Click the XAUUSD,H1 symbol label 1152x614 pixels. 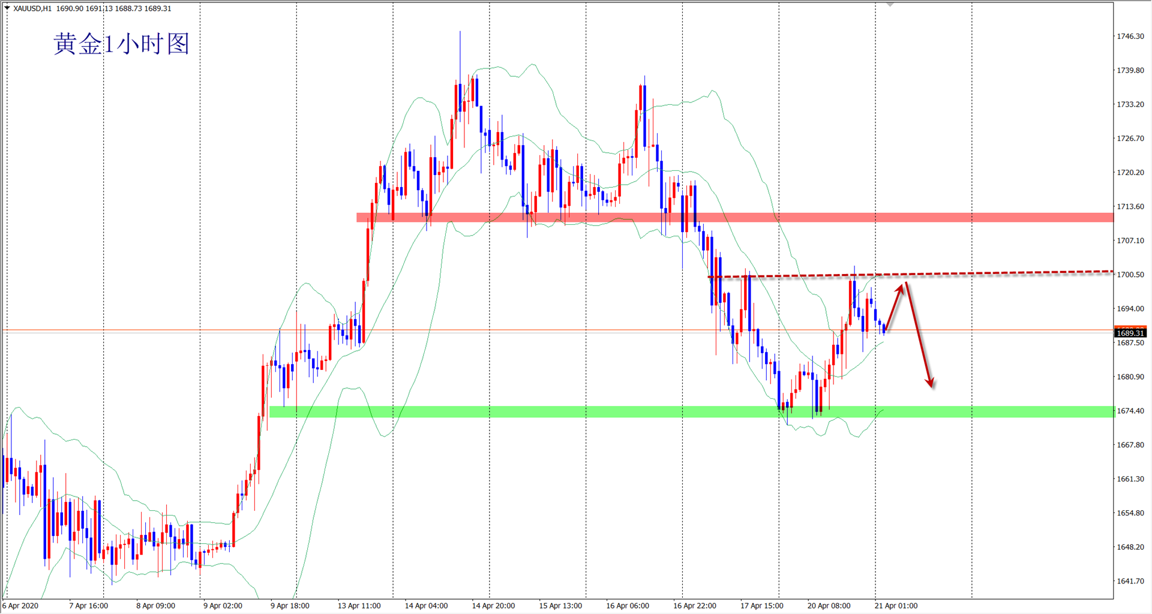[32, 8]
